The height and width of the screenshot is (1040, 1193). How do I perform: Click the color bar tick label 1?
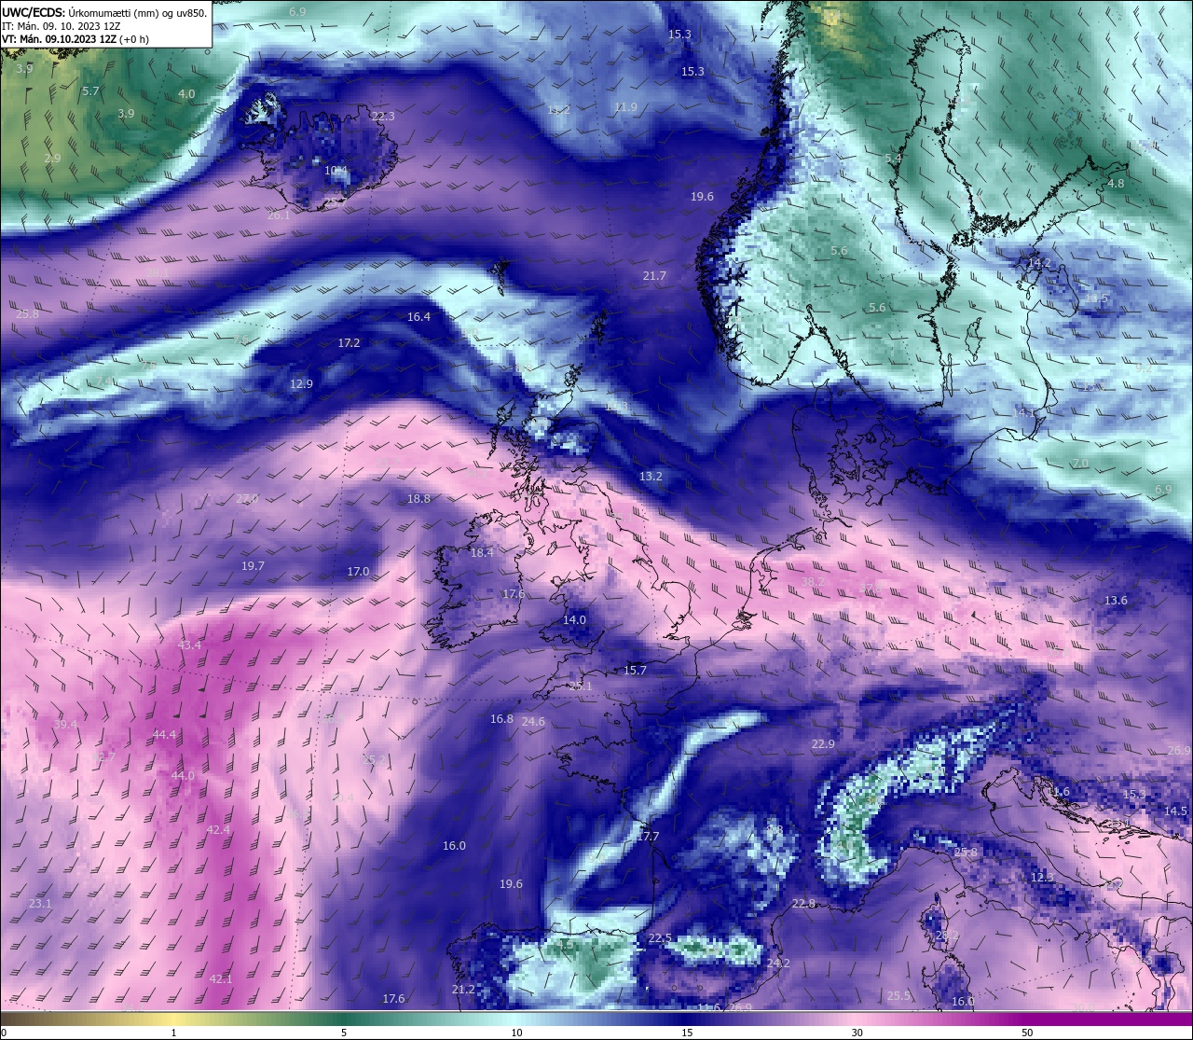(174, 1033)
